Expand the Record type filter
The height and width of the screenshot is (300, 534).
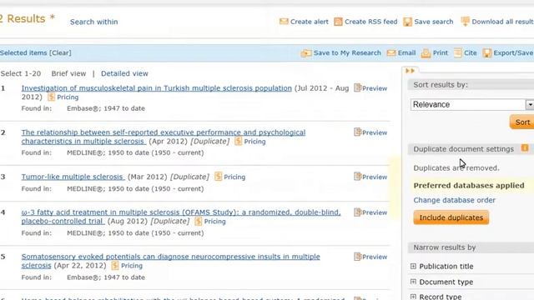click(413, 297)
